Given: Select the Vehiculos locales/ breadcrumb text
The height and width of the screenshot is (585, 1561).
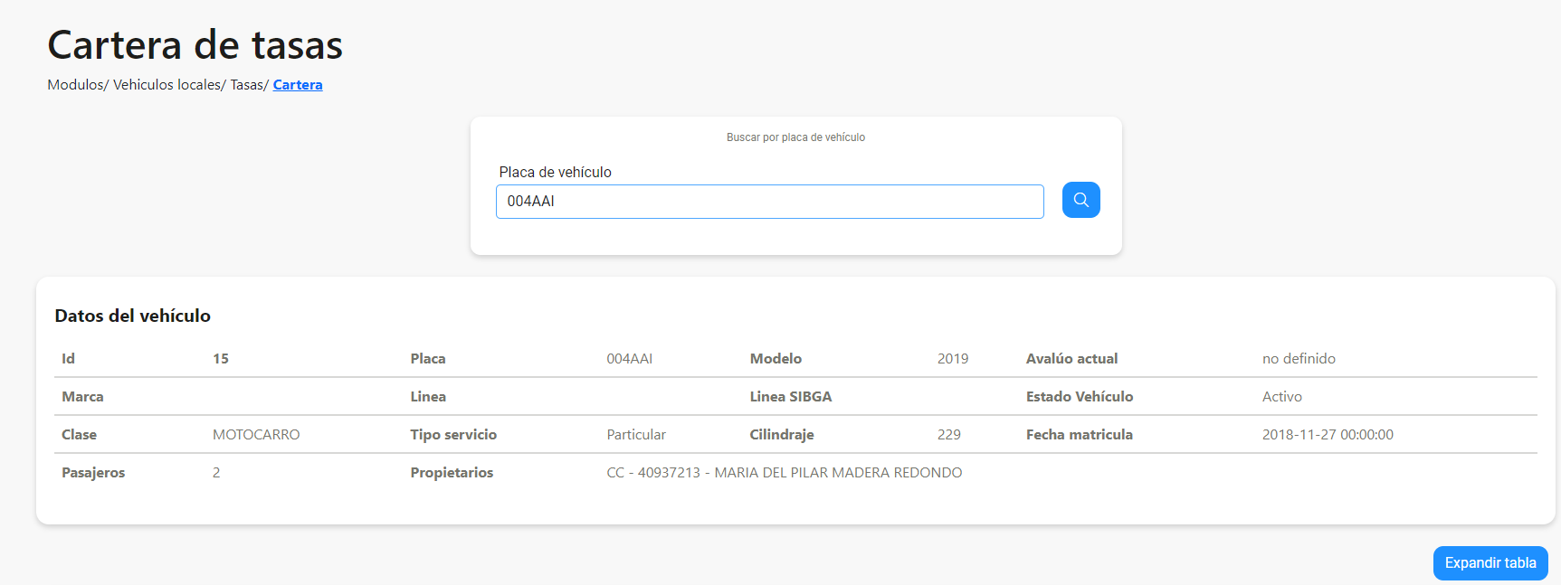Looking at the screenshot, I should point(169,85).
